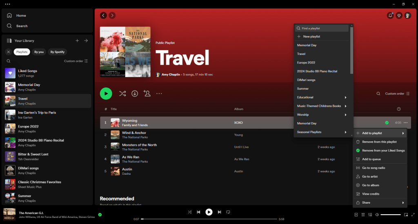Enable shuffle for Travel playlist
This screenshot has height=224, width=418.
122,94
